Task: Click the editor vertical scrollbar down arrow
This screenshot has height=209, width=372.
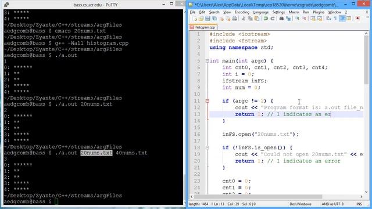Action: (x=366, y=192)
